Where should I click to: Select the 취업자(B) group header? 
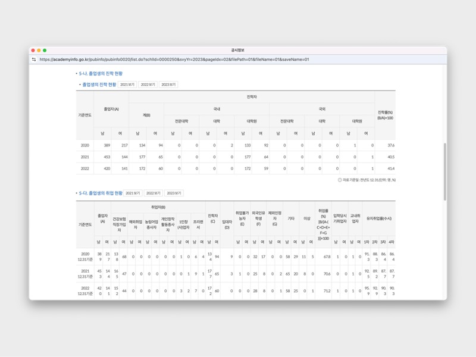(x=158, y=207)
